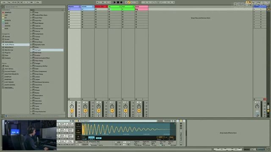Viewport: 271px width, 152px height.
Task: Select the red track header
Action: click(x=101, y=7)
